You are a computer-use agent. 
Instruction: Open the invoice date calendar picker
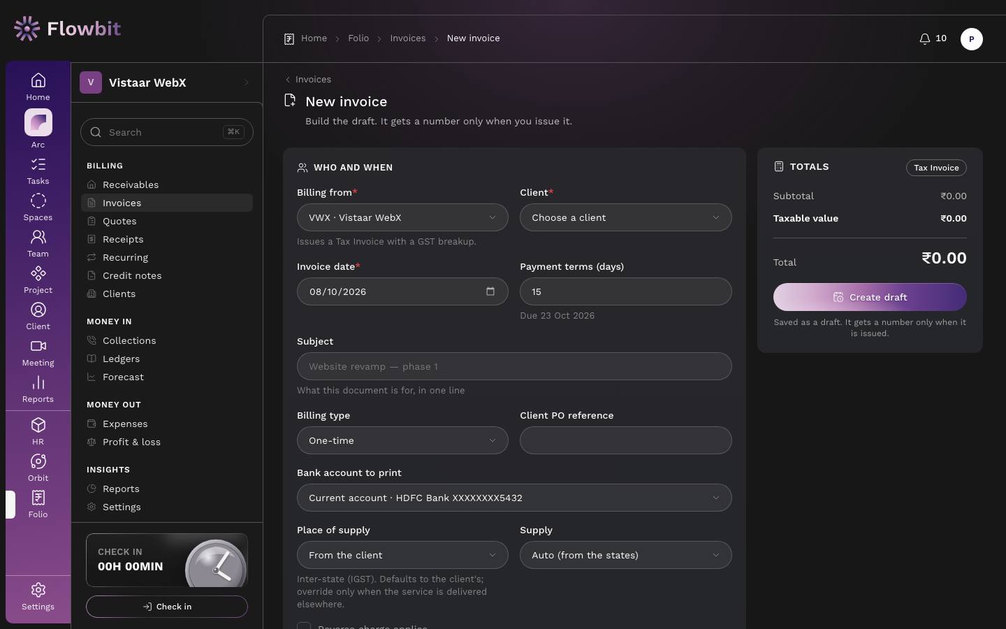[x=490, y=291]
